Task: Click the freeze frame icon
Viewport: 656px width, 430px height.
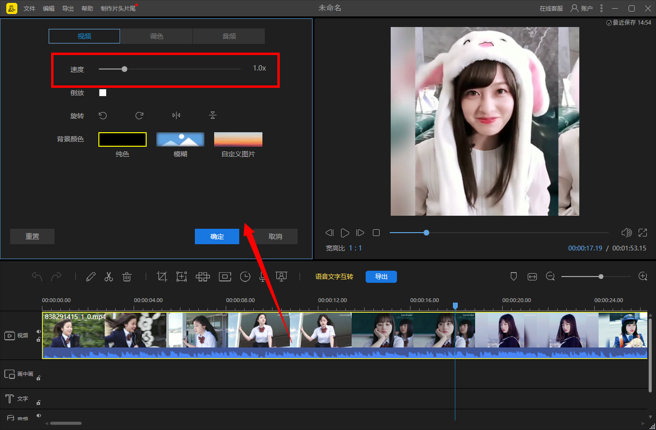Action: click(x=225, y=277)
